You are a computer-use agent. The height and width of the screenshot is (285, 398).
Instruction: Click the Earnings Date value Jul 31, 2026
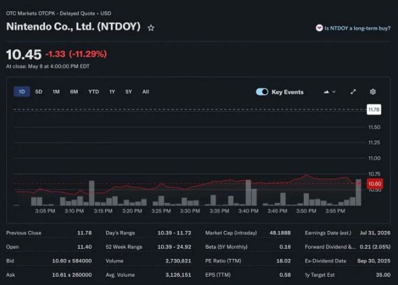(375, 233)
